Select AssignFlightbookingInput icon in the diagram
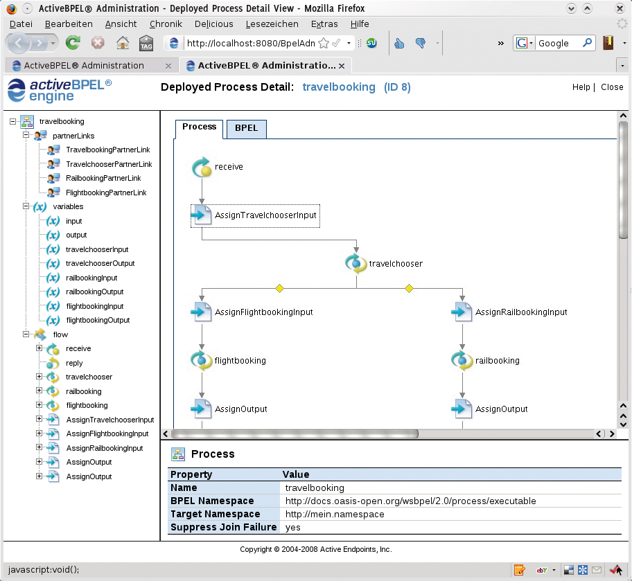Image resolution: width=632 pixels, height=581 pixels. (201, 312)
